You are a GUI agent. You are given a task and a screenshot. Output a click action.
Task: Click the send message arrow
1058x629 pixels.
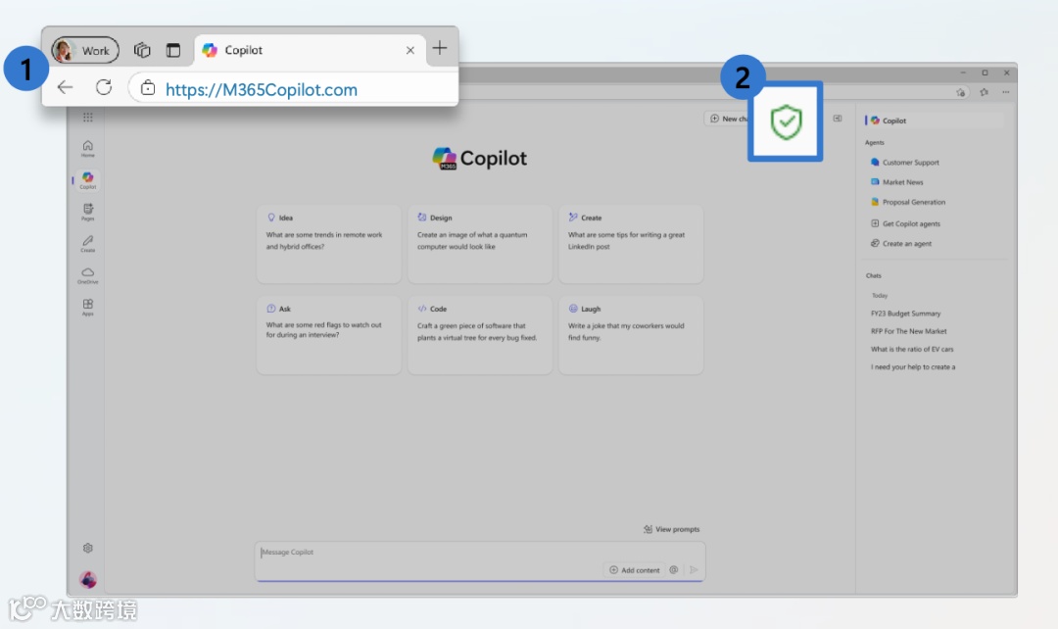click(694, 570)
